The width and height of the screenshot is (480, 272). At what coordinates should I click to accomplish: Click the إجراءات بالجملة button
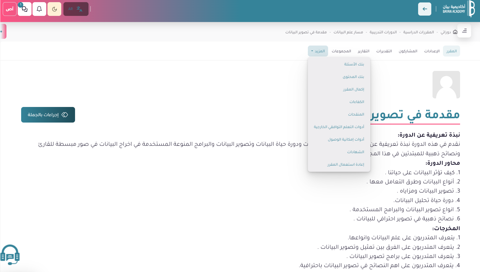coord(48,115)
